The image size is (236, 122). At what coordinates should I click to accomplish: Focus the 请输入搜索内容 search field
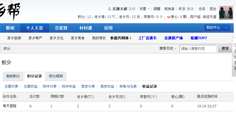pos(198,49)
